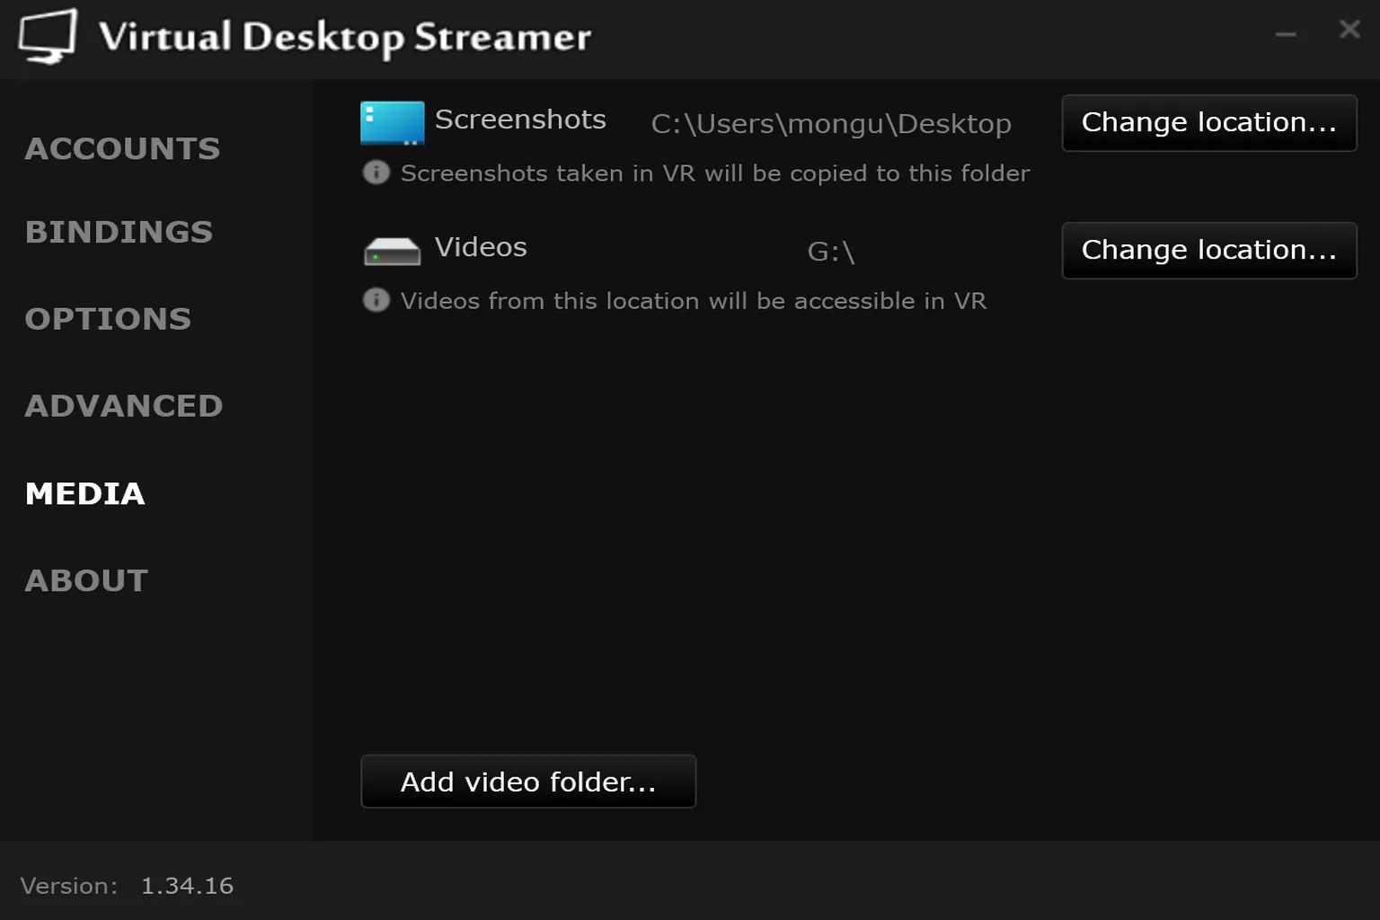Click Add video folder button
Screen dimensions: 1380x920
pyautogui.click(x=528, y=782)
